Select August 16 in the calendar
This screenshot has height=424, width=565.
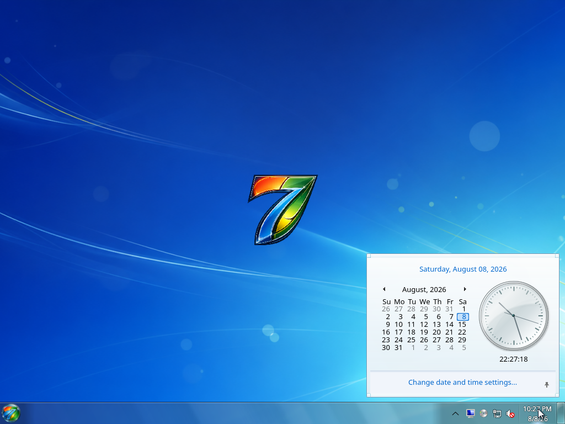click(x=386, y=332)
